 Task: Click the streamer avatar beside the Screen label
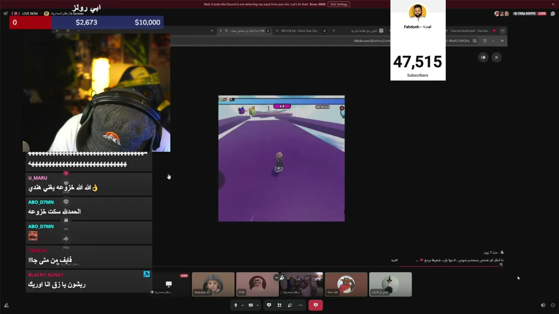pos(47,14)
